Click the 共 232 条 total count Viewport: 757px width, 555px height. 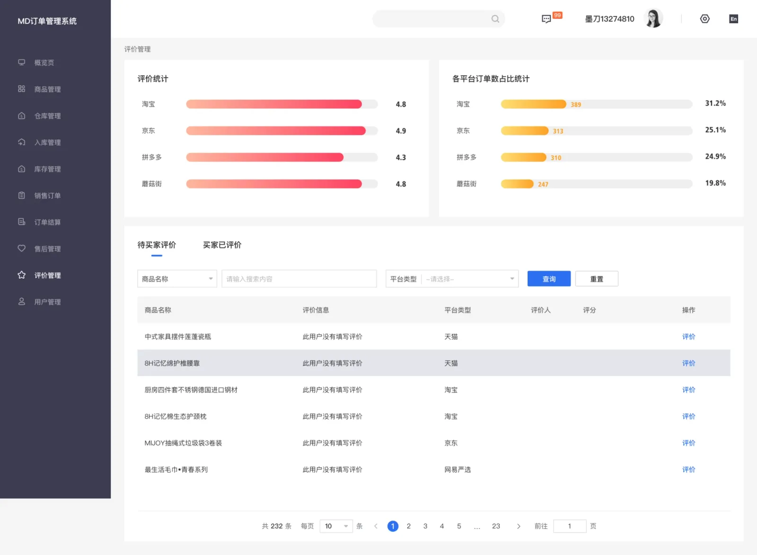tap(277, 526)
